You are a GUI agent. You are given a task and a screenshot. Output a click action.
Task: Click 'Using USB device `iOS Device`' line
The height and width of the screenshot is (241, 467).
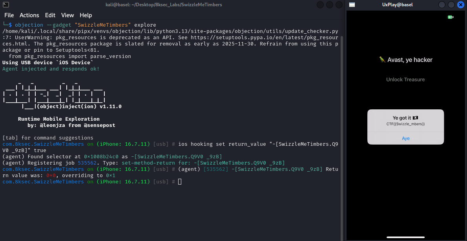47,62
